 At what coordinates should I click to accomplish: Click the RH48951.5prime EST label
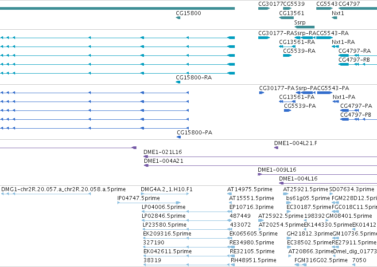253,260
